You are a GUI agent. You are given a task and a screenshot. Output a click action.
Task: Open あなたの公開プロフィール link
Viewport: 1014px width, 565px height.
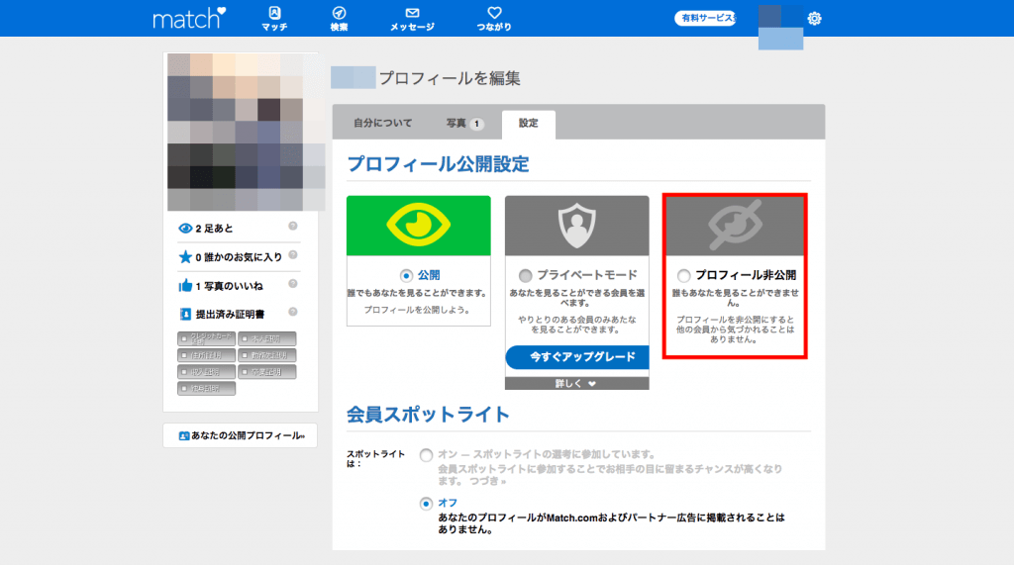(x=241, y=435)
